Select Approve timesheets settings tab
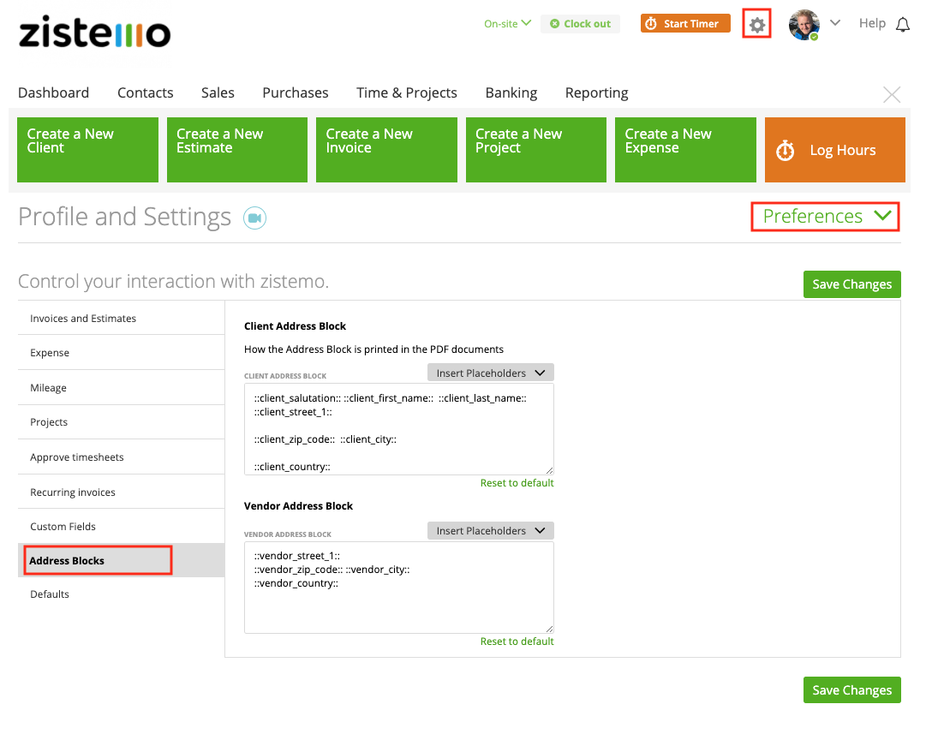Viewport: 932px width, 734px height. (x=122, y=457)
